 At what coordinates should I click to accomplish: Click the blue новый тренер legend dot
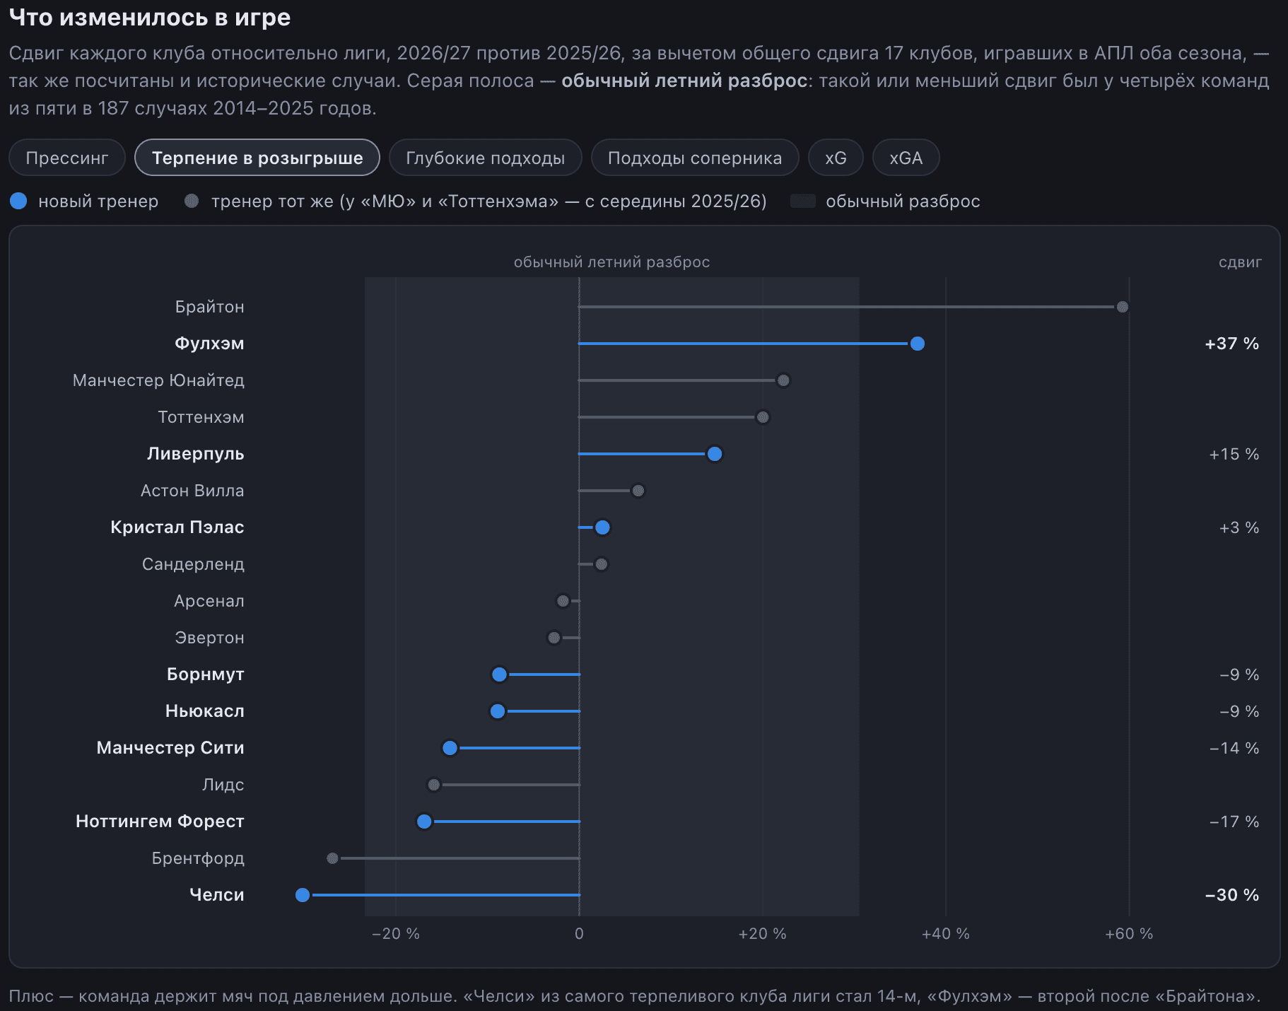(x=18, y=201)
